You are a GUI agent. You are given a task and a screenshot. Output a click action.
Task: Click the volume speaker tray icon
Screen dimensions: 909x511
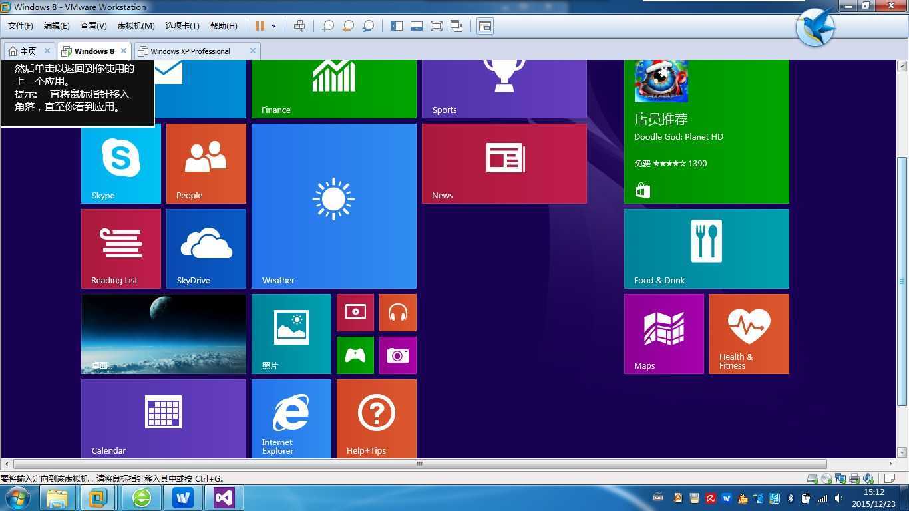point(838,498)
